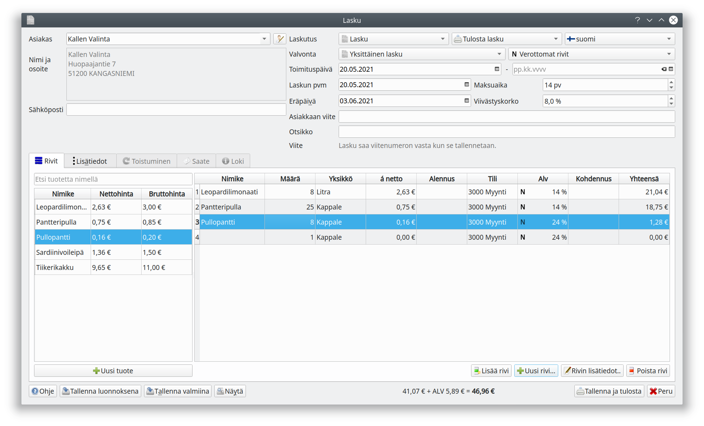This screenshot has height=426, width=704.
Task: Open calendar picker for Toimituspäivä date
Action: 497,69
